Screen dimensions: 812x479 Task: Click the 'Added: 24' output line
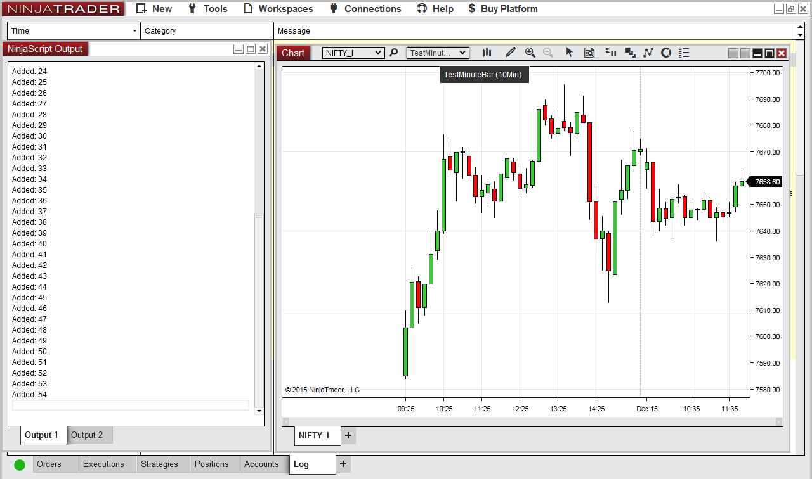pos(29,72)
